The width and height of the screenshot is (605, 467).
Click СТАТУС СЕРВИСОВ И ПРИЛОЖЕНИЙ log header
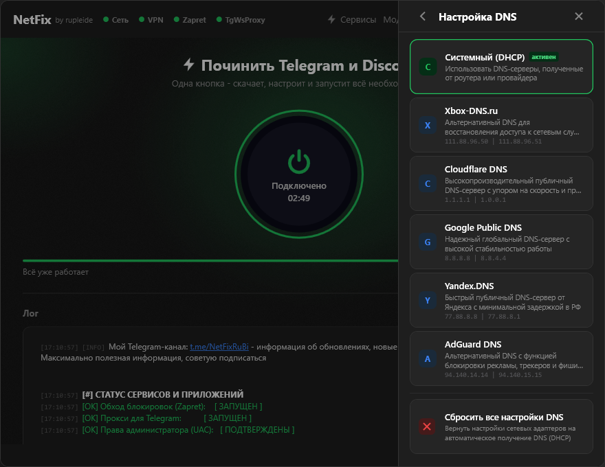[163, 395]
